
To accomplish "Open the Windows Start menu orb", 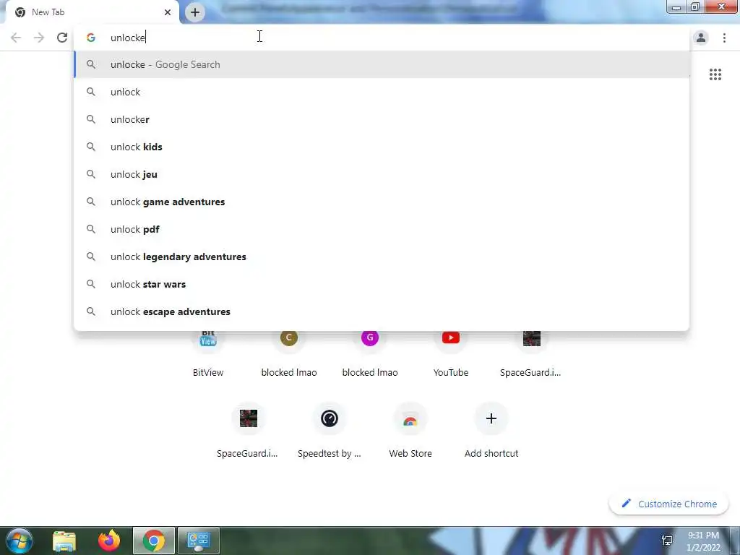I will tap(19, 541).
